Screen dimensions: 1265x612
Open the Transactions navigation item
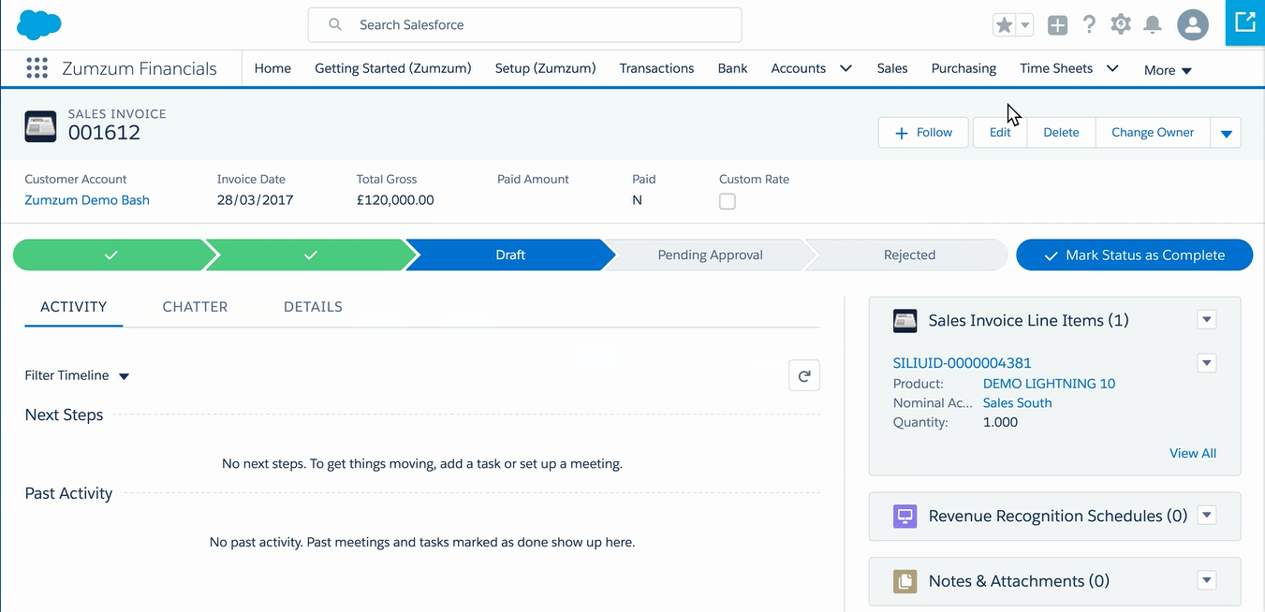tap(656, 68)
